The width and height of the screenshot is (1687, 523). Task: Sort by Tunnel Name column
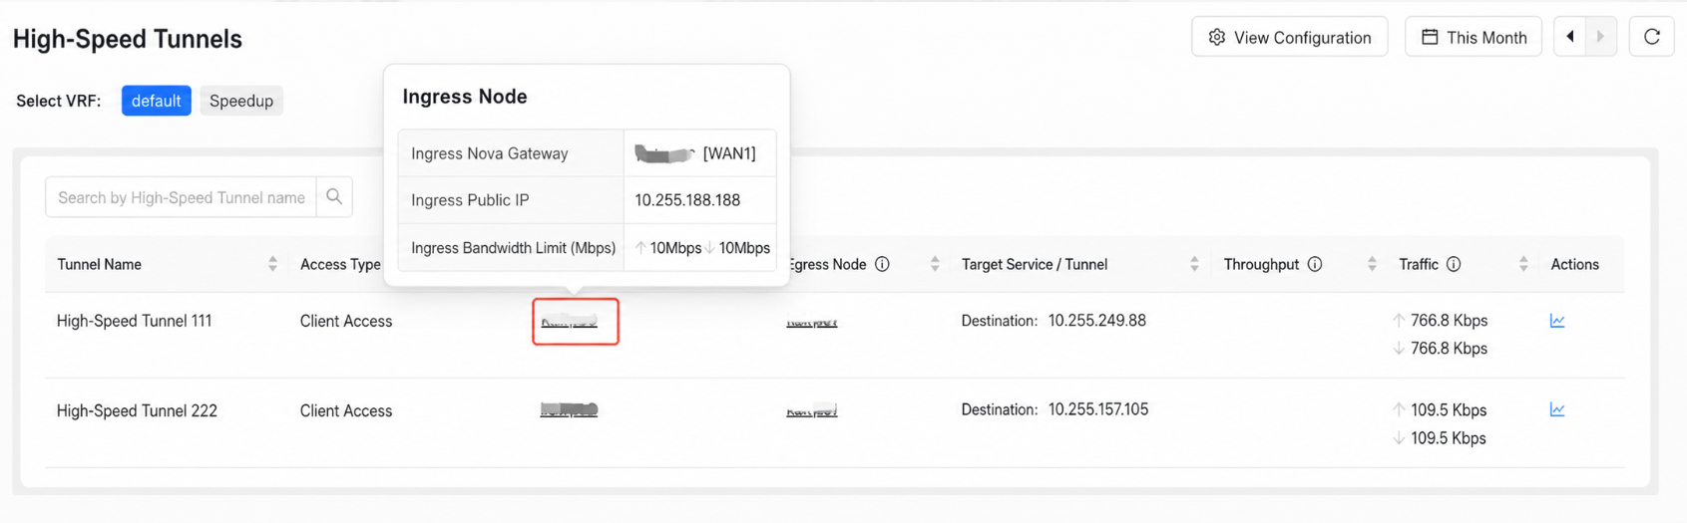(x=272, y=264)
